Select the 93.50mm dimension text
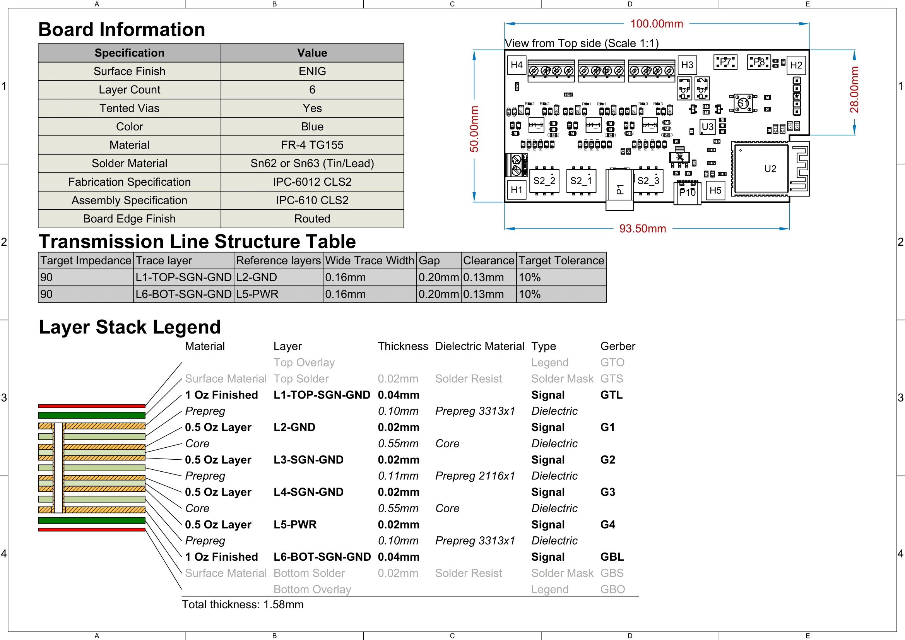Screen dimensions: 905x640 click(643, 229)
